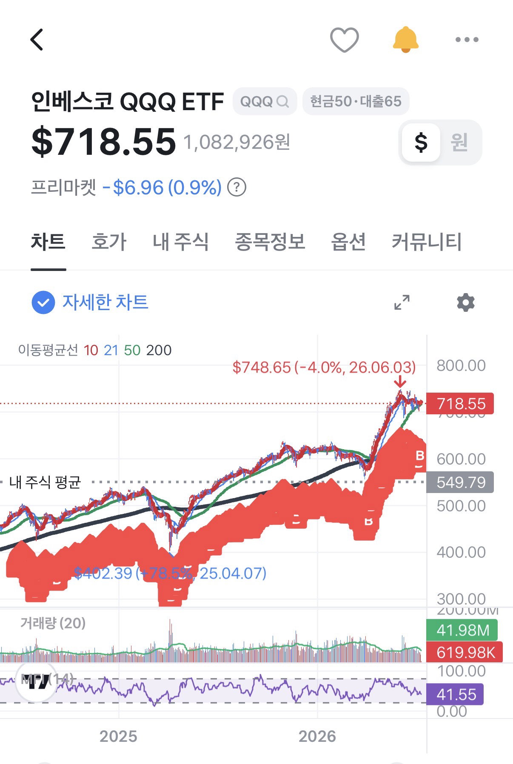Tap the red $748.65 high price marker
The height and width of the screenshot is (764, 513).
point(324,367)
